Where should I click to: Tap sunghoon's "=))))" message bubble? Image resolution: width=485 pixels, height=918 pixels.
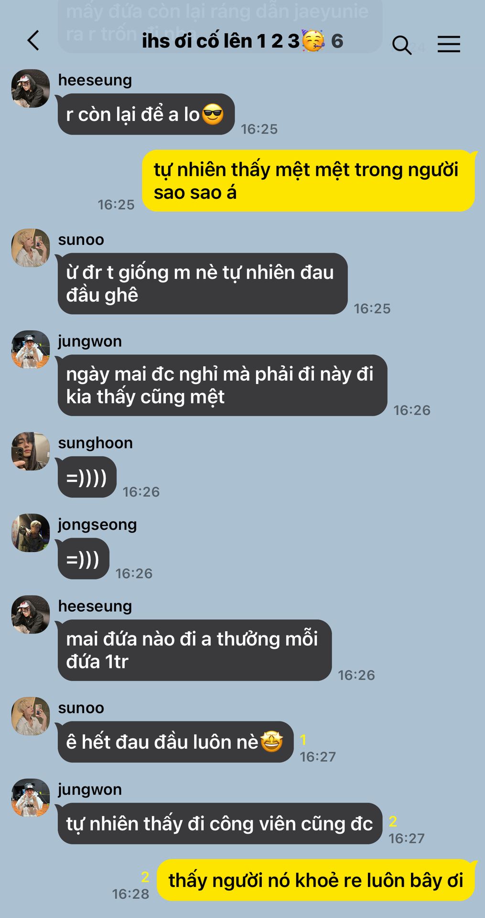[x=87, y=477]
